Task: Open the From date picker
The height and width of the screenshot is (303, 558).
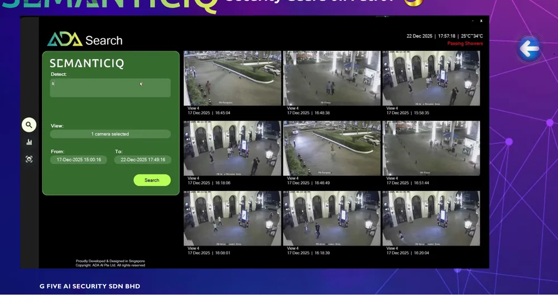Action: click(79, 160)
